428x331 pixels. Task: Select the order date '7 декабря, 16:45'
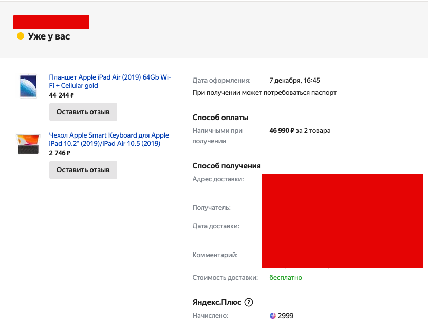pyautogui.click(x=294, y=81)
